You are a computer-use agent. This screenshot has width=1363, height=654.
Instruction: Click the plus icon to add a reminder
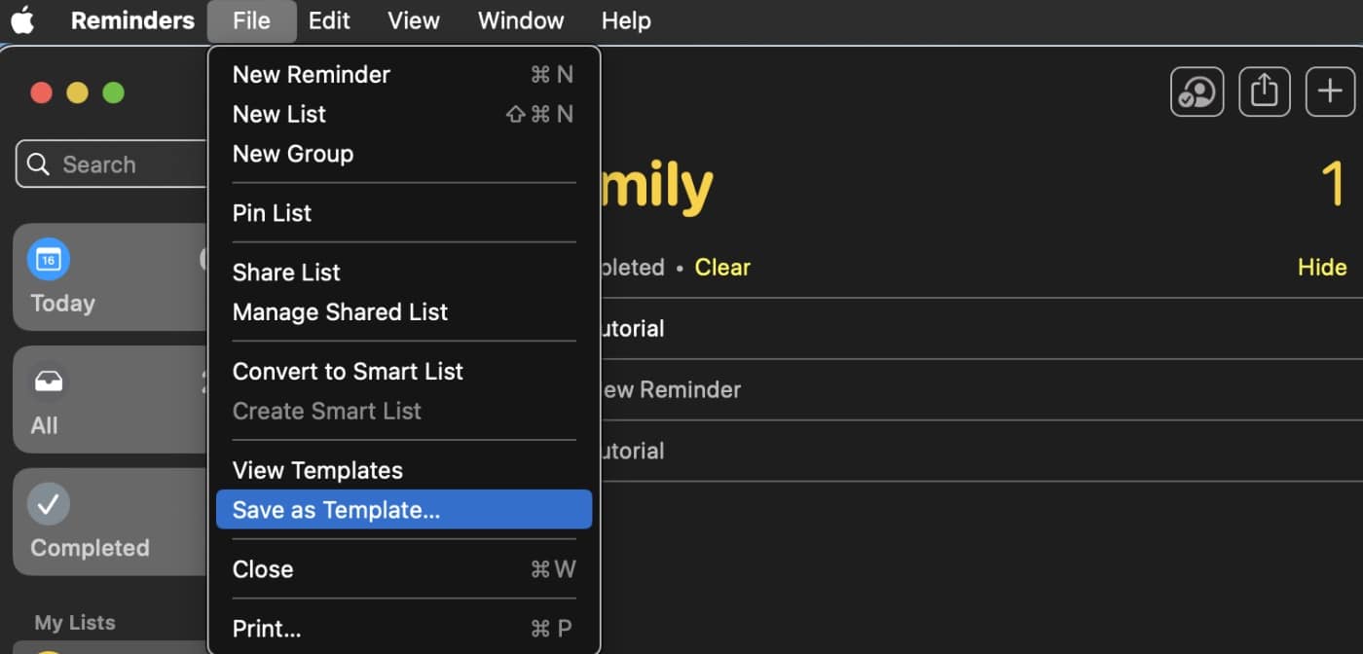click(x=1330, y=92)
